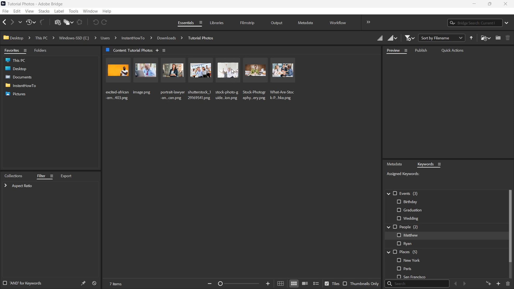Open the Stacks menu
The height and width of the screenshot is (289, 514).
(x=44, y=11)
